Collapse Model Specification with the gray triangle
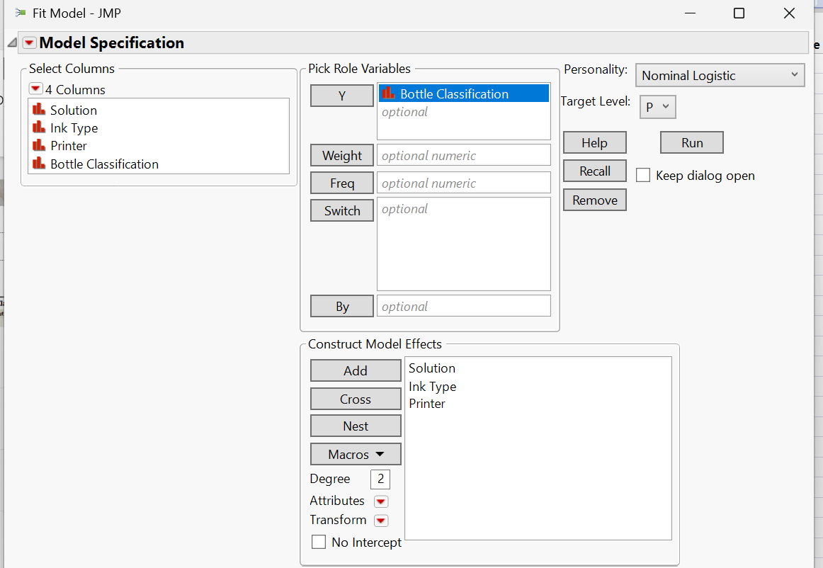The height and width of the screenshot is (568, 823). [x=11, y=41]
